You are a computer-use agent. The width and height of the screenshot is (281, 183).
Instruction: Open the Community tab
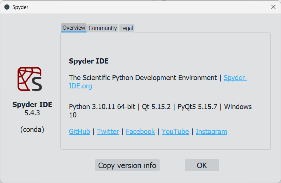point(103,28)
